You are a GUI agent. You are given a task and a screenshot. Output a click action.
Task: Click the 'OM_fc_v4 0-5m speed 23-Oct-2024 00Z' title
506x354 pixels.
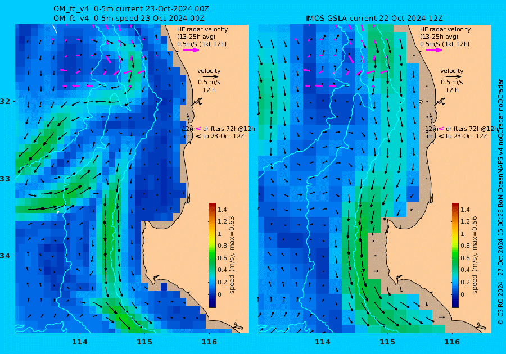[x=128, y=18]
